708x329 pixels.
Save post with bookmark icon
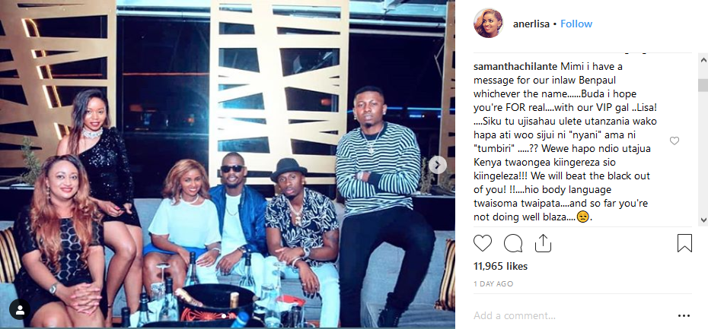point(684,243)
